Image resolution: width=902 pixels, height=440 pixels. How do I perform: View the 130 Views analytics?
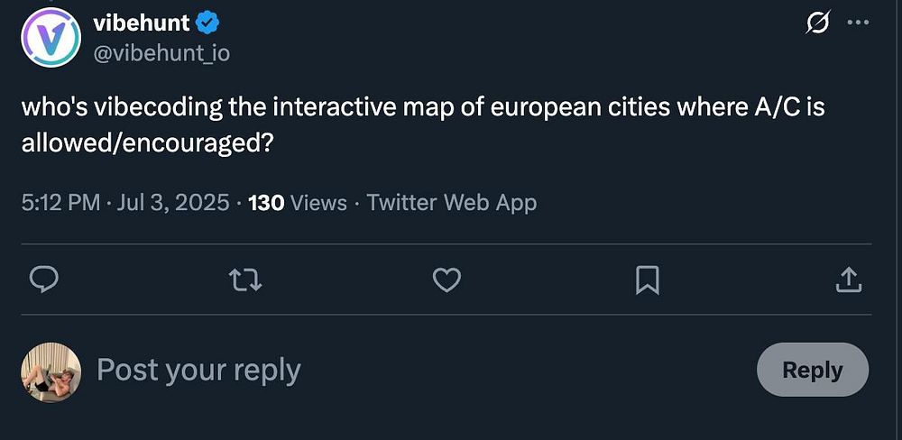pyautogui.click(x=297, y=203)
